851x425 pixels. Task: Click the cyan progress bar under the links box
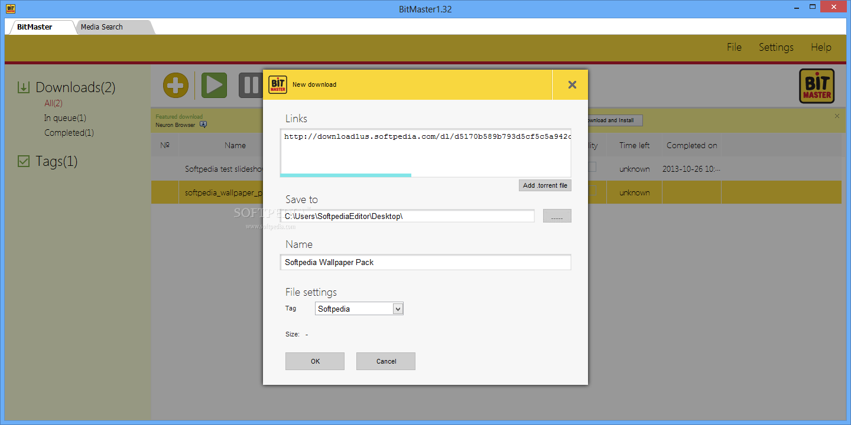[346, 175]
